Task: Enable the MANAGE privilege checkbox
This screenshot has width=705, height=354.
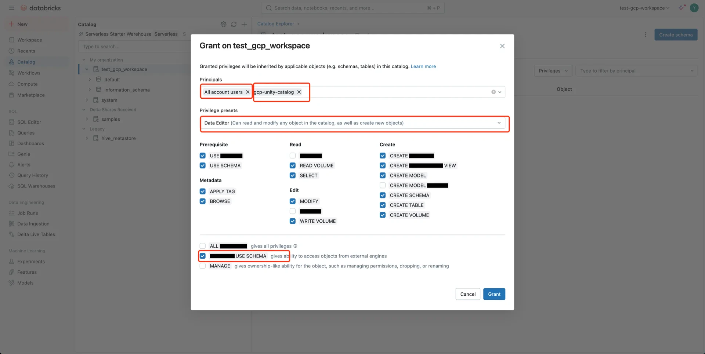Action: [203, 266]
